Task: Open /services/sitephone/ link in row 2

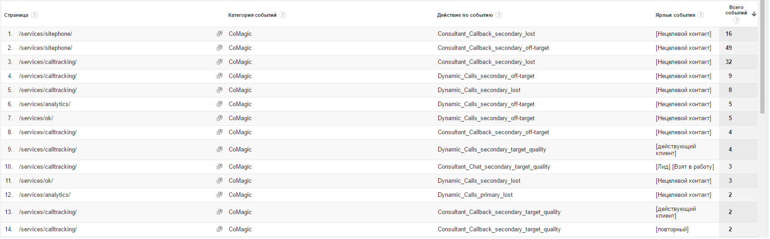Action: point(45,48)
